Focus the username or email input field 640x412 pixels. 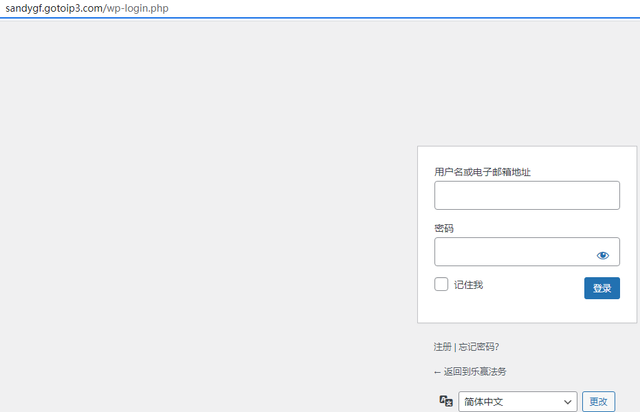coord(527,195)
